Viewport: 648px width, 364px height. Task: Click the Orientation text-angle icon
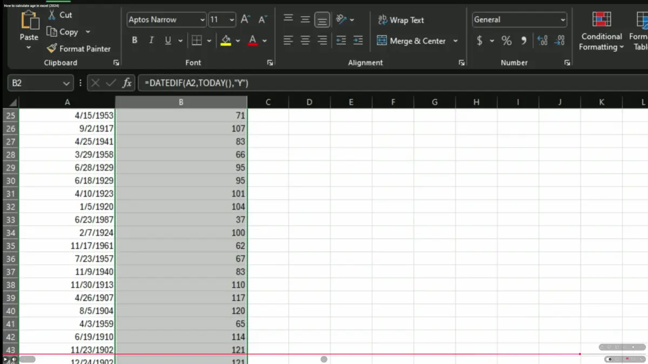tap(341, 19)
